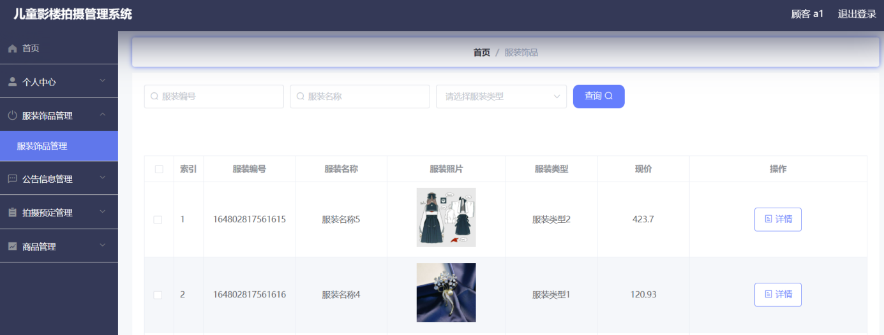Collapse 服装饰品管理 with its chevron
Viewport: 884px width, 335px height.
point(103,115)
